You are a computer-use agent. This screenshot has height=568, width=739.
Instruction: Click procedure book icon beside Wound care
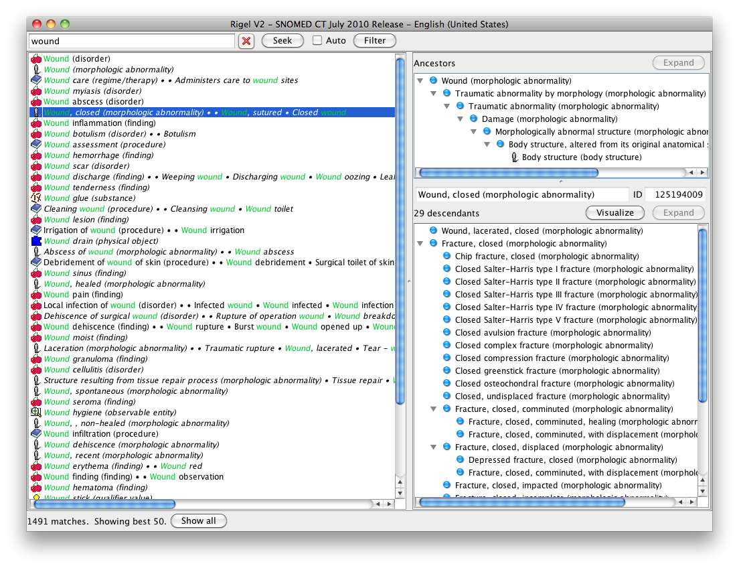(36, 80)
